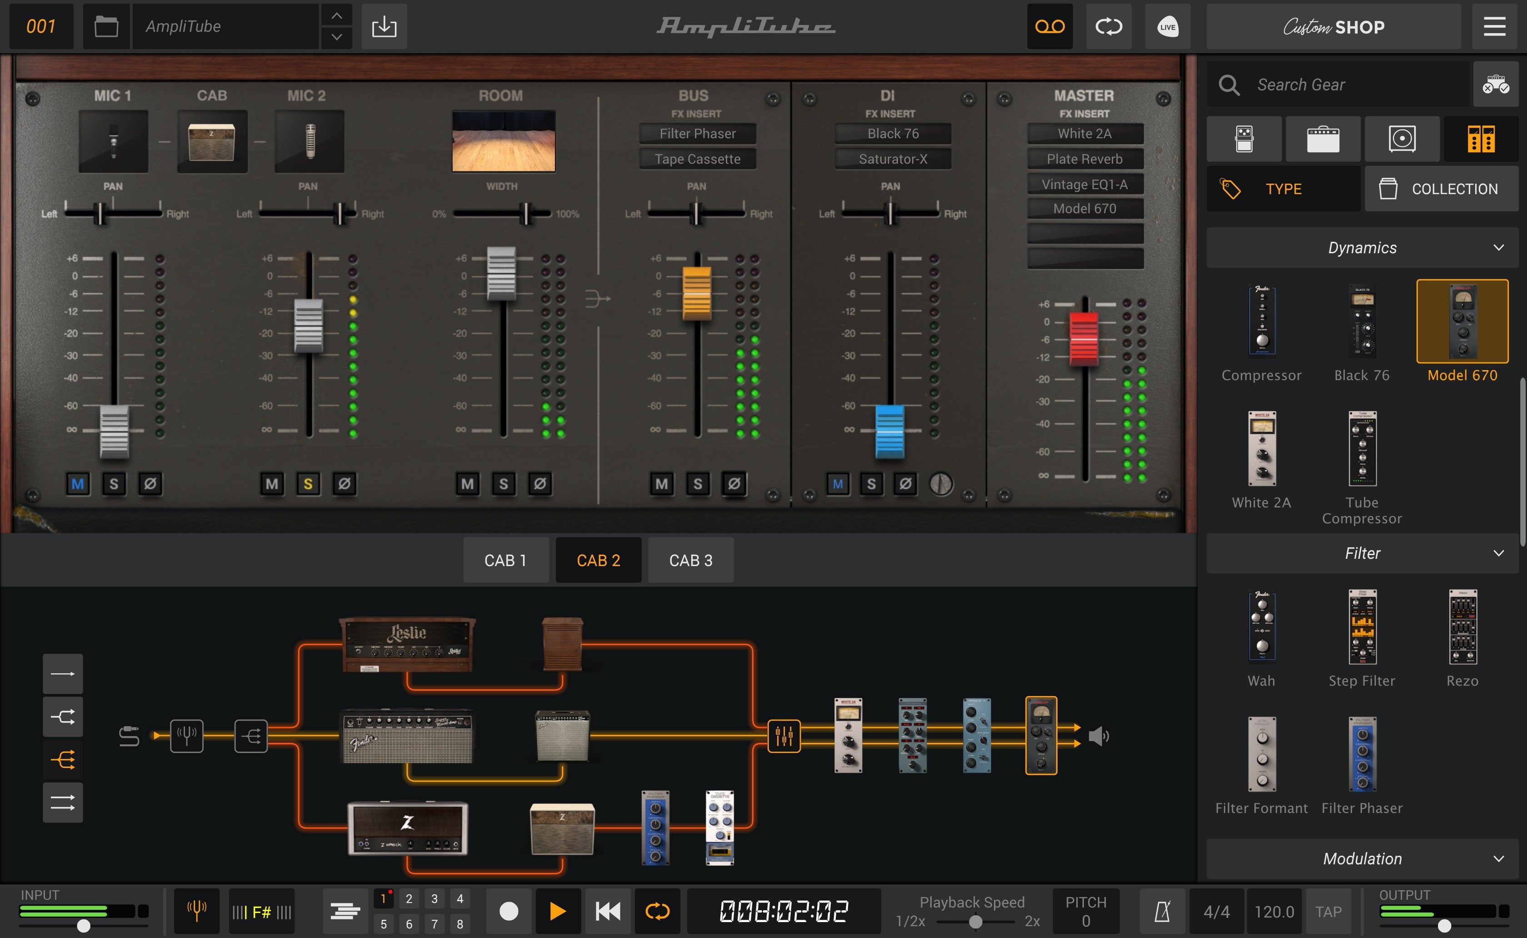This screenshot has width=1527, height=938.
Task: Click the metronome icon
Action: tap(1162, 910)
